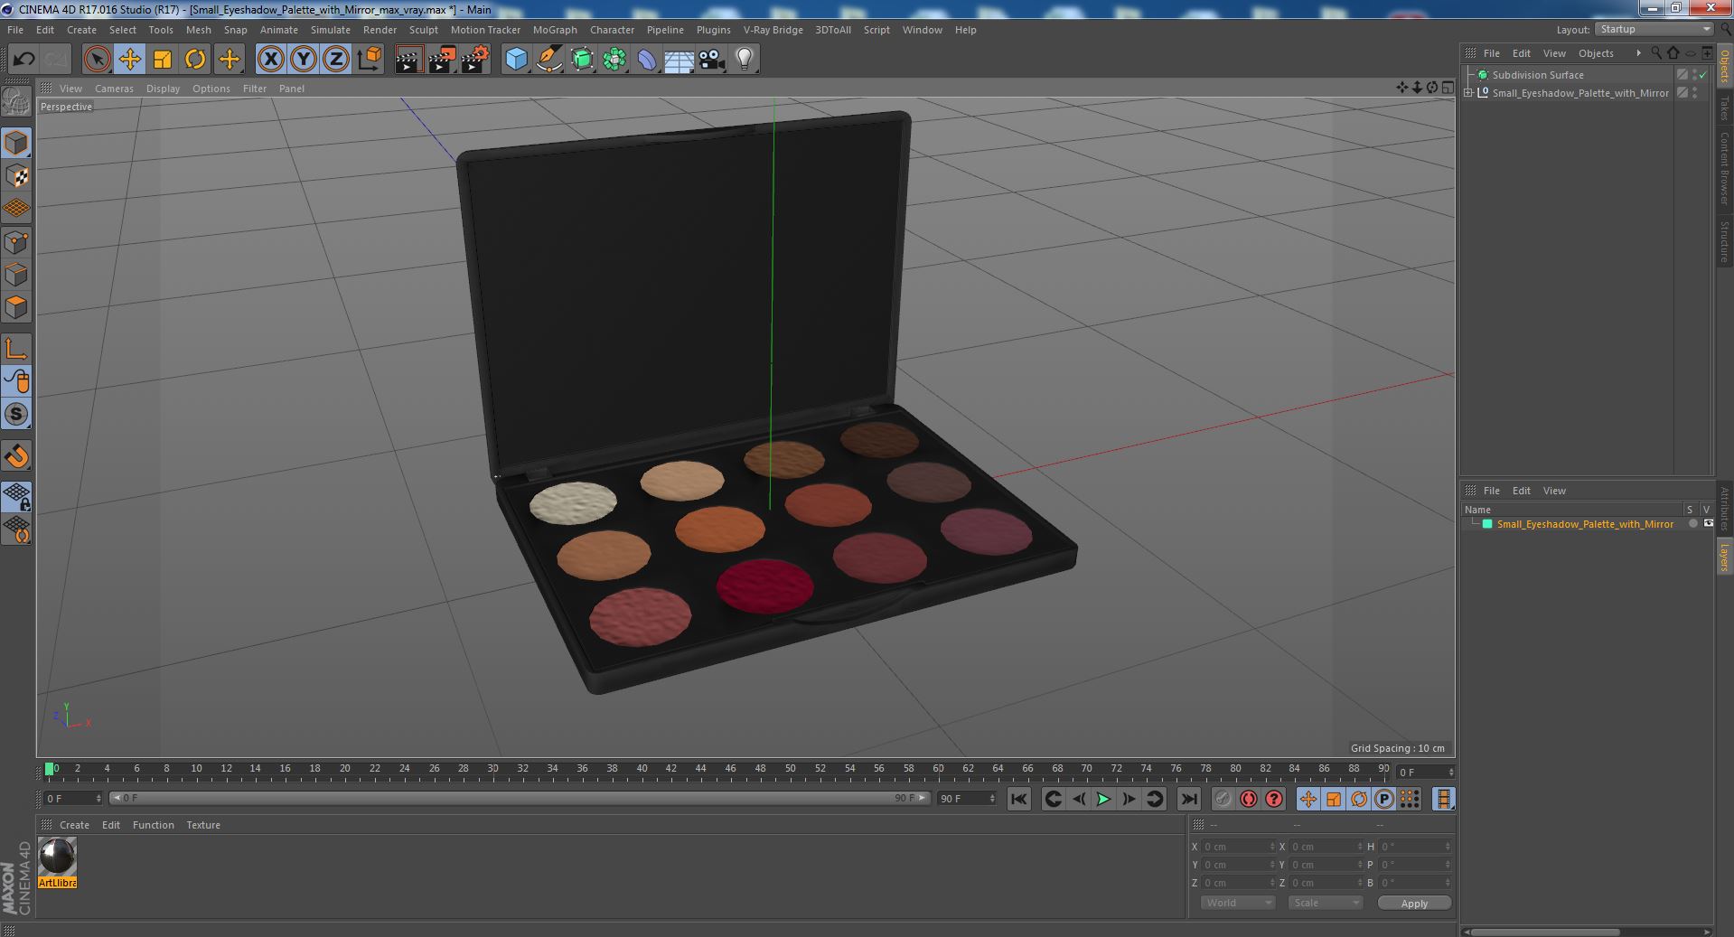Toggle autokeying

coord(1248,799)
